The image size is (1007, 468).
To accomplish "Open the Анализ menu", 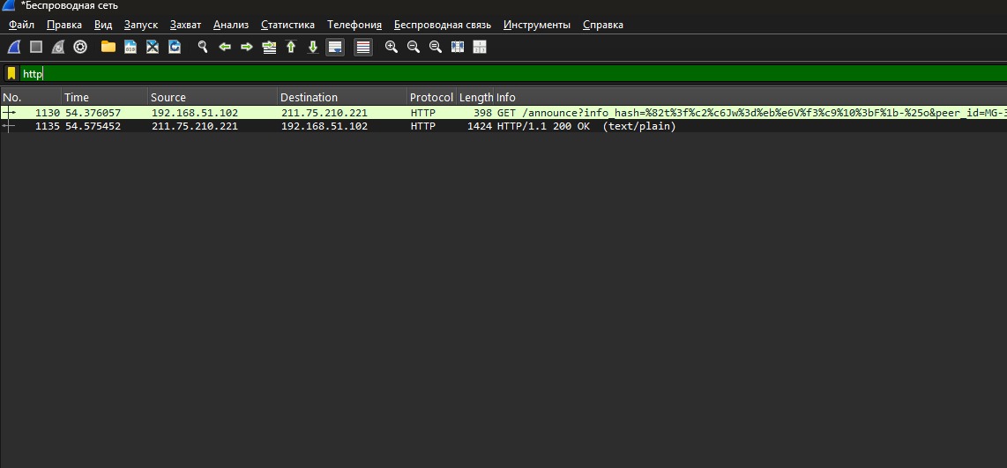I will click(x=230, y=25).
